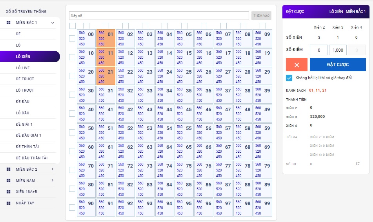Select number 24 in the grid
373x222 pixels.
(165, 76)
